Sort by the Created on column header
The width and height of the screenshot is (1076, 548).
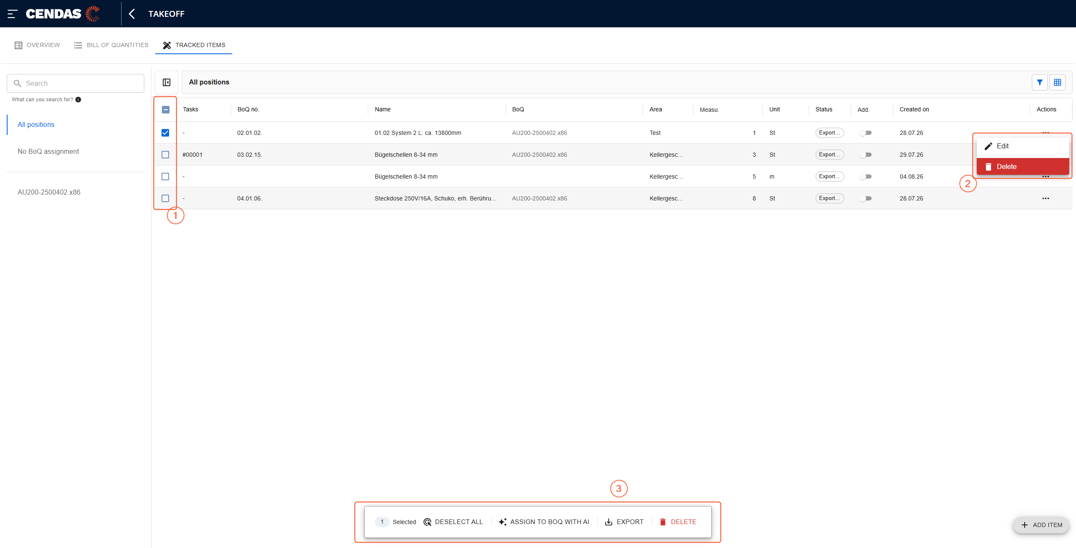914,109
